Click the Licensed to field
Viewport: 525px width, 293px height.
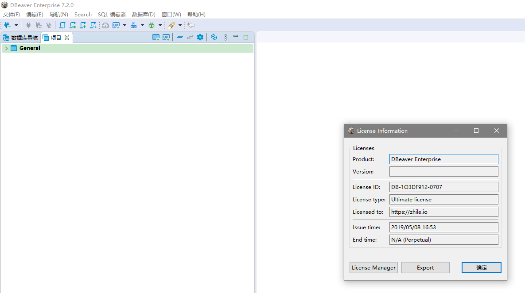point(443,212)
